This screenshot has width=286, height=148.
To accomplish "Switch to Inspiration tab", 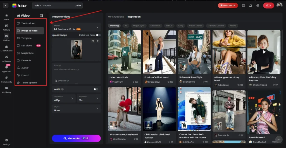I will click(x=134, y=17).
